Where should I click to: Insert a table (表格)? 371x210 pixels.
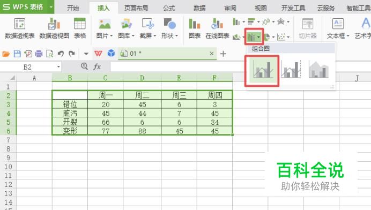(80, 28)
